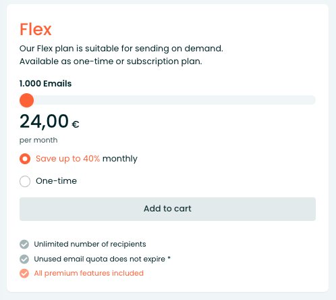Click the Unlimited number of recipients text
The image size is (336, 300).
(x=90, y=244)
